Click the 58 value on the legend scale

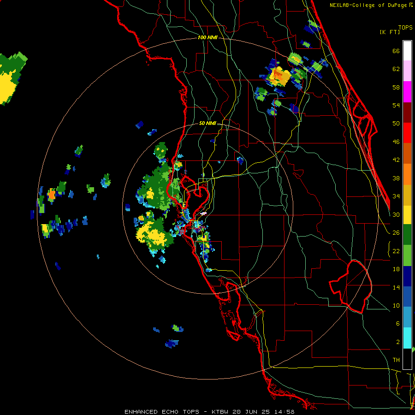396,87
